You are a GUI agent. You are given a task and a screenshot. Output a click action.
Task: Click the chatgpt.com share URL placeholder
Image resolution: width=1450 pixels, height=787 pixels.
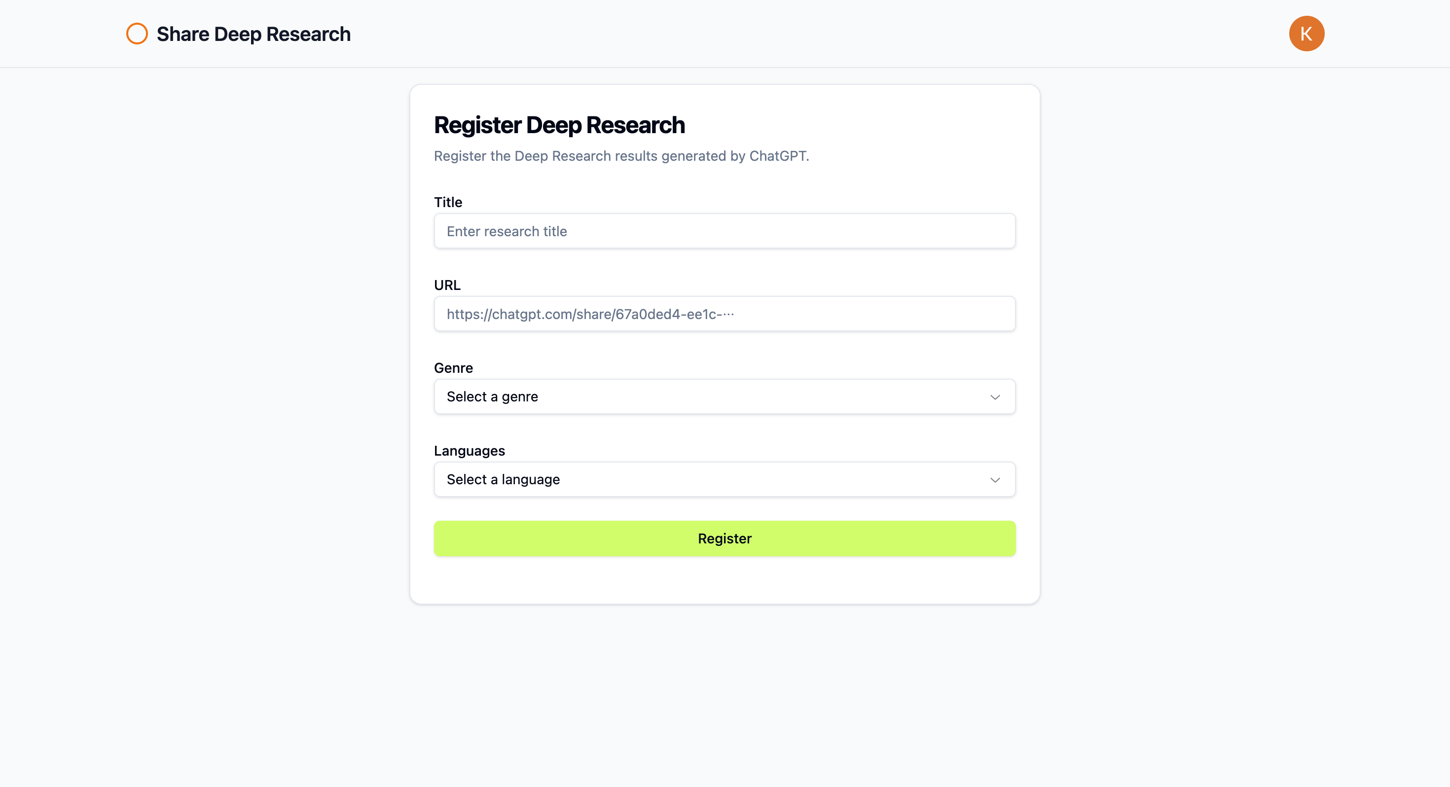(x=590, y=314)
